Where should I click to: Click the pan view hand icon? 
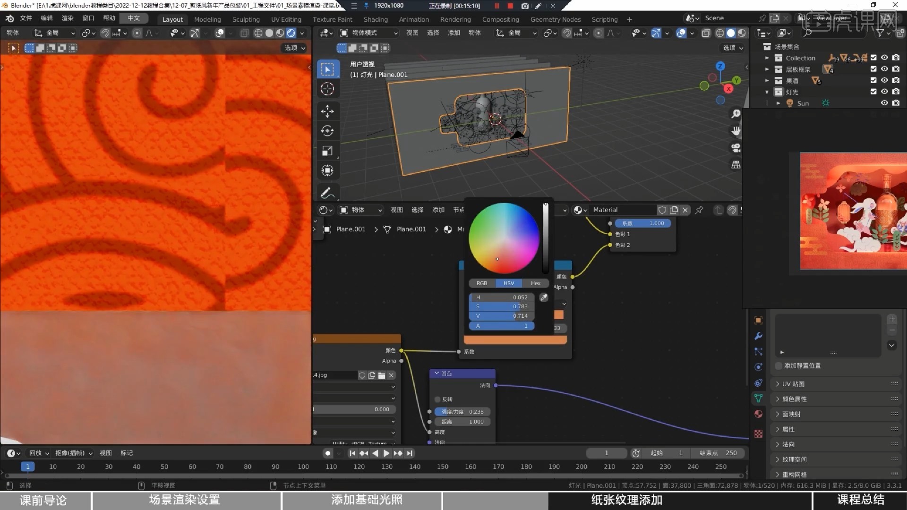click(x=736, y=131)
